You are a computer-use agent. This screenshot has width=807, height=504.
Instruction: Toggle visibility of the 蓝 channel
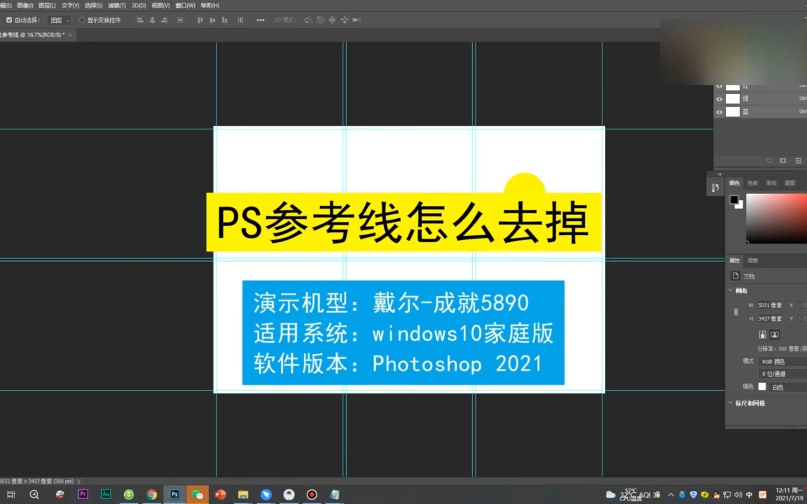point(719,112)
